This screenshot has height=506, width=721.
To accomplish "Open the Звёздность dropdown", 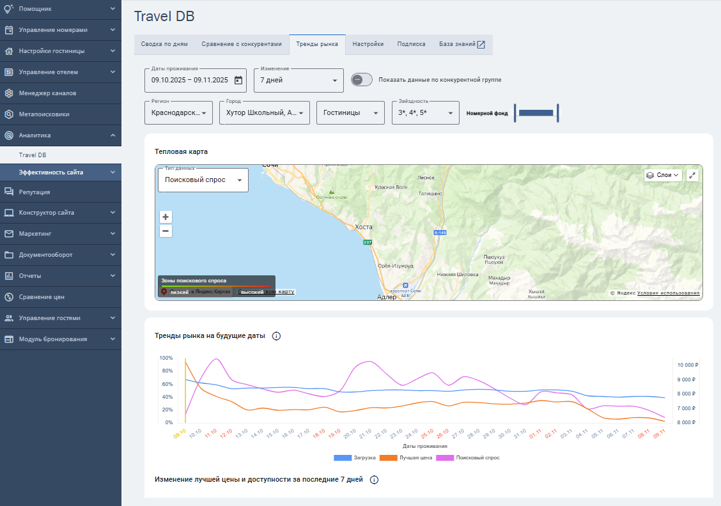I will [425, 113].
